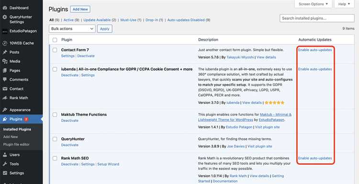Click the Apply bulk action button
The image size is (359, 184).
point(105,29)
